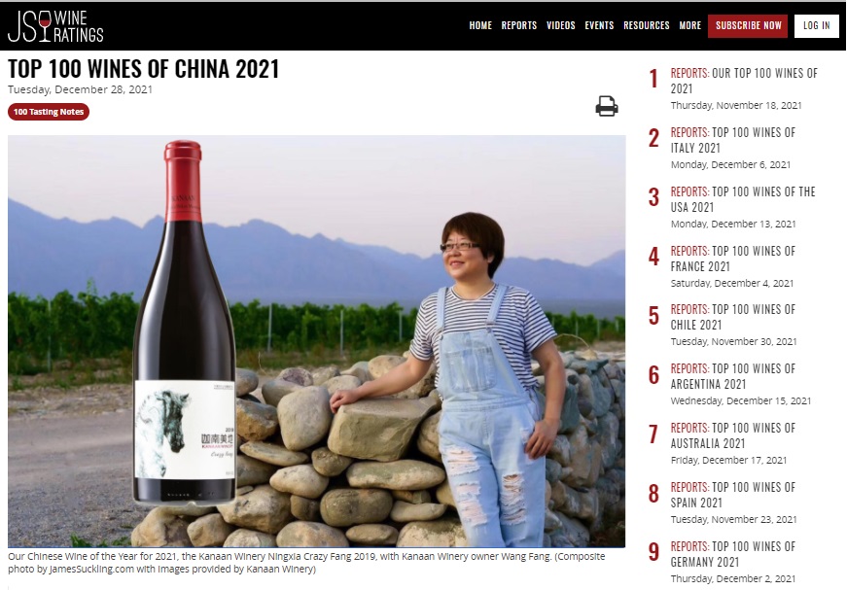The height and width of the screenshot is (590, 847).
Task: Click the Kanaan Winery composite photo
Action: coord(317,341)
